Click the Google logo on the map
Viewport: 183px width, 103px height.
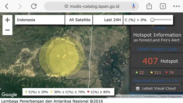[9, 94]
